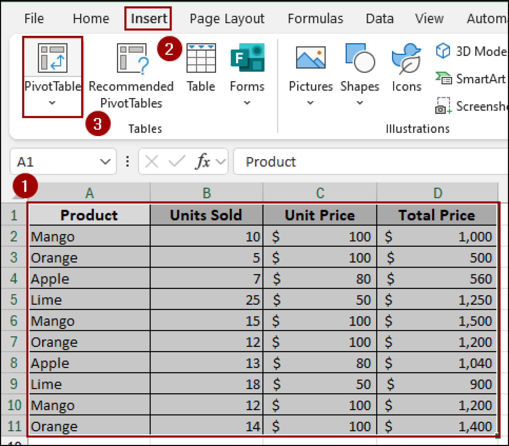Switch to the Formulas tab

click(315, 19)
